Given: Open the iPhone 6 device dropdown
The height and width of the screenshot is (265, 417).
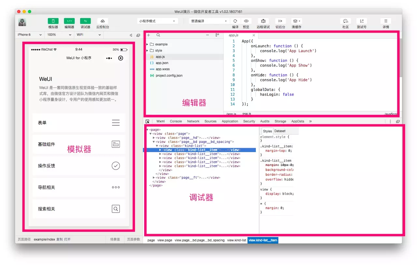Looking at the screenshot, I should pos(30,35).
